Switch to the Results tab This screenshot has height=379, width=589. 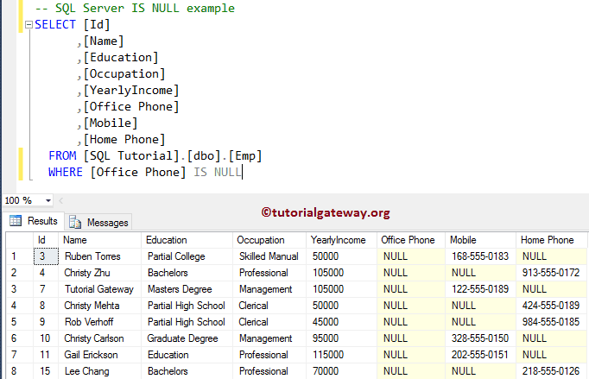pyautogui.click(x=34, y=221)
